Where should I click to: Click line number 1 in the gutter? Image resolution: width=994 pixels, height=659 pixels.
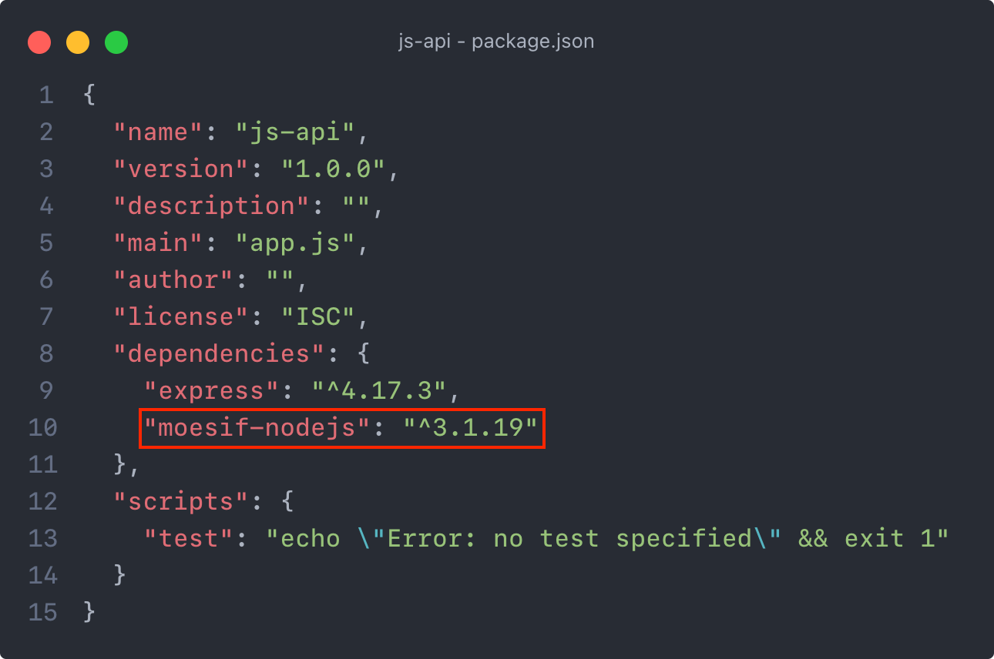pos(46,95)
